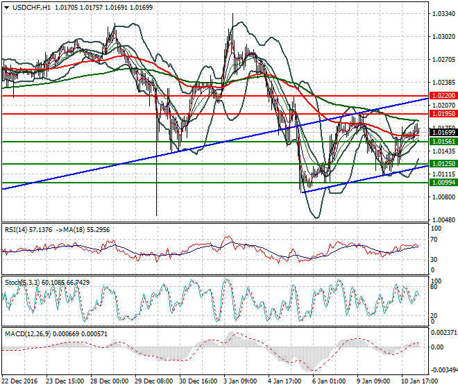Click the RSI 70 level scale label

pyautogui.click(x=434, y=240)
